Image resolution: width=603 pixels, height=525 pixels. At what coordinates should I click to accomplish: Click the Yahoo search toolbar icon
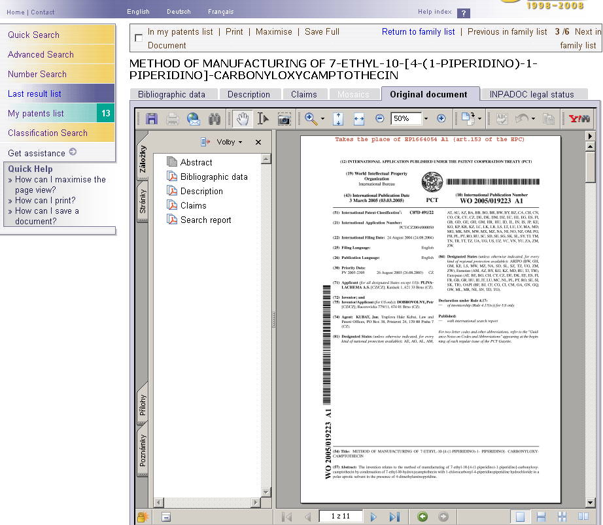point(579,119)
